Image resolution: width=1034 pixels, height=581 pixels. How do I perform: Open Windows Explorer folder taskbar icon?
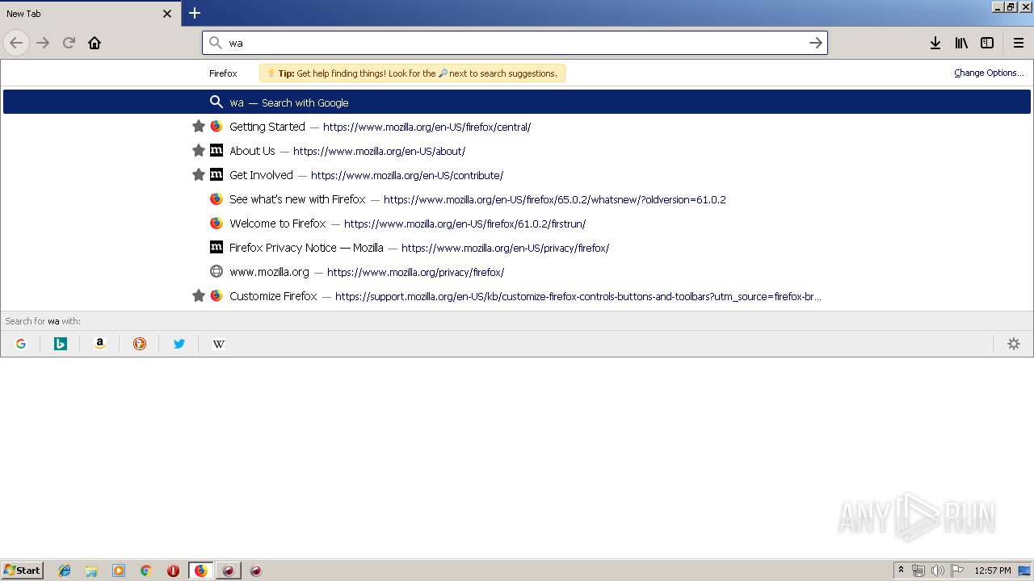click(91, 571)
